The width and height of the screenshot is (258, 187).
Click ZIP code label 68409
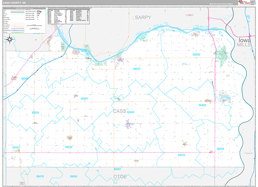pos(202,105)
